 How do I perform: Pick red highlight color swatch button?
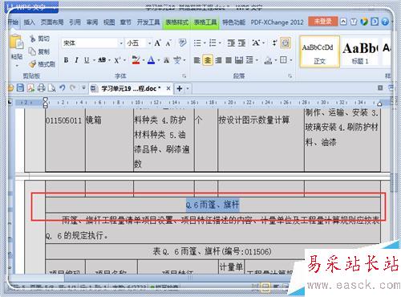[136, 60]
